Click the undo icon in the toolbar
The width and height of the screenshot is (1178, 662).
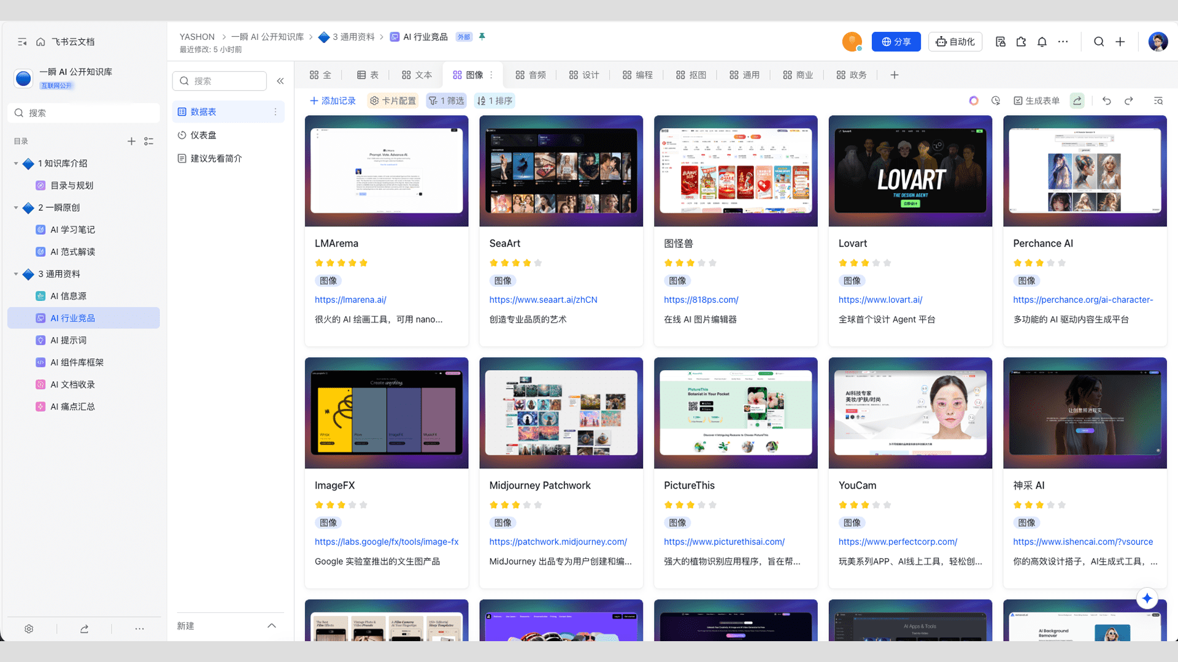click(1107, 101)
